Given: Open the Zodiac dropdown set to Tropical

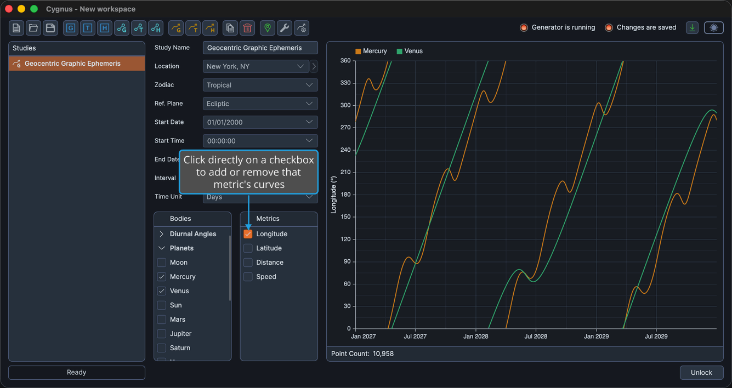Looking at the screenshot, I should (x=260, y=85).
